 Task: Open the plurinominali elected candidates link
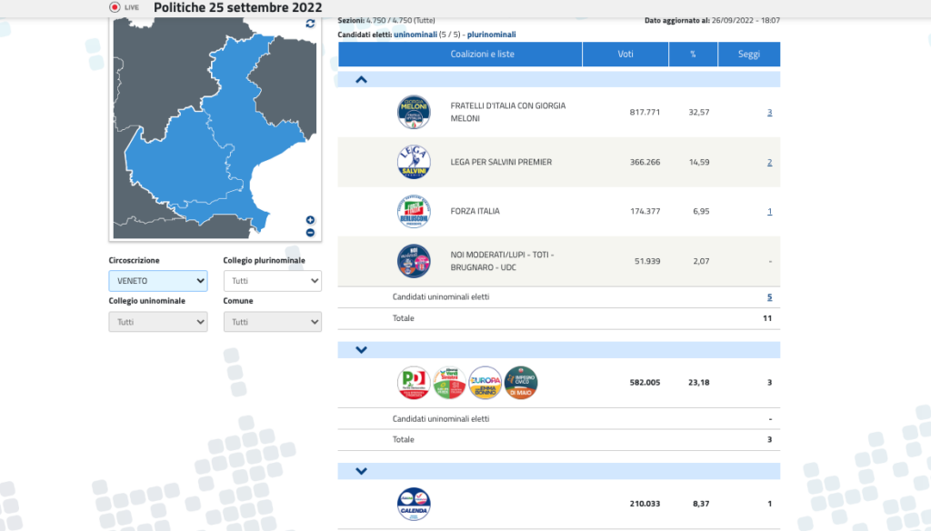[491, 35]
